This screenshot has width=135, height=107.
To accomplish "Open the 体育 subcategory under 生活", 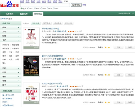I will coord(17,59).
